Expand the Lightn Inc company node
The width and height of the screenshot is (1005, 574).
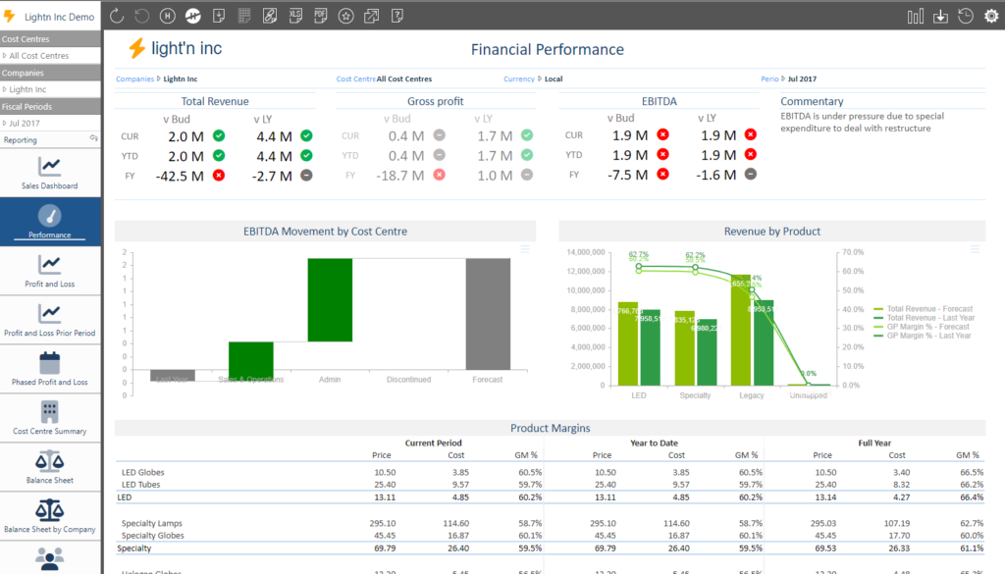click(5, 89)
